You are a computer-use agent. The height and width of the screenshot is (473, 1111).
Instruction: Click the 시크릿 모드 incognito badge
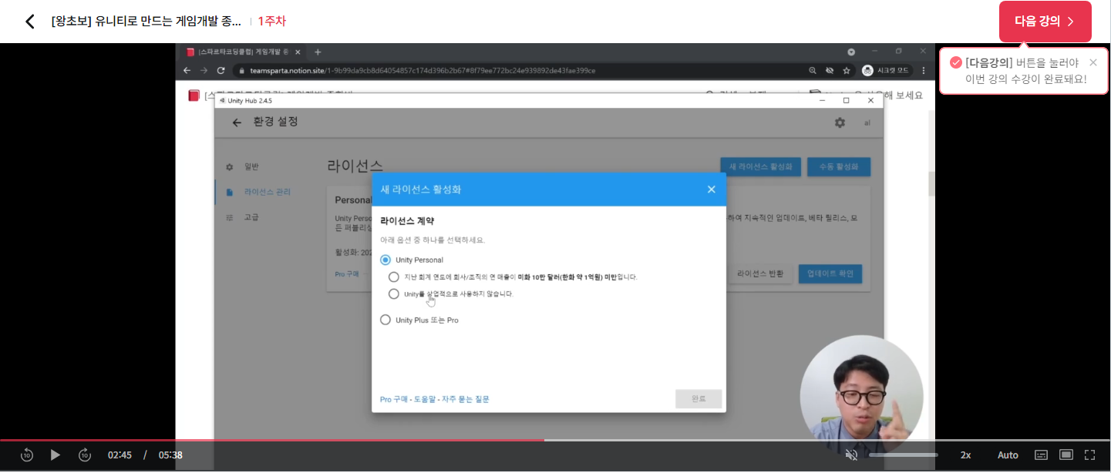pos(886,70)
